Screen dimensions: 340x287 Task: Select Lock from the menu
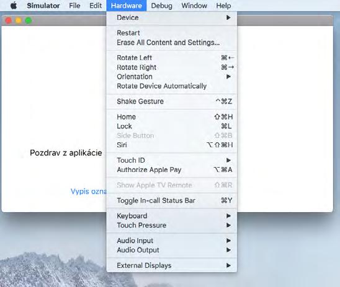click(x=172, y=126)
